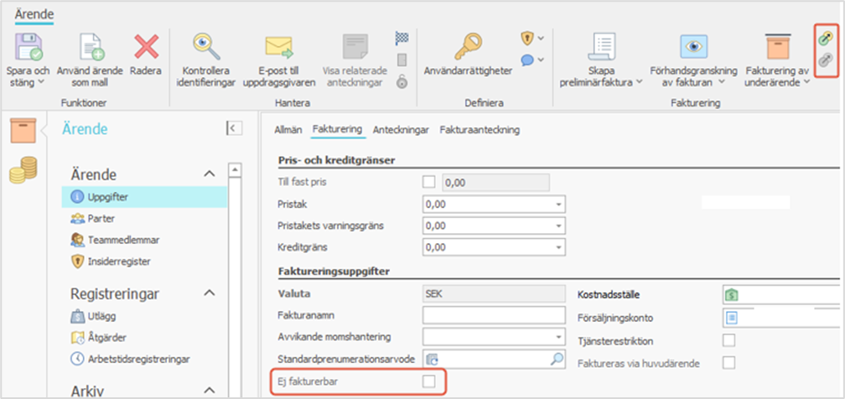This screenshot has width=845, height=399.
Task: Switch to the Anteckningar tab
Action: (401, 130)
